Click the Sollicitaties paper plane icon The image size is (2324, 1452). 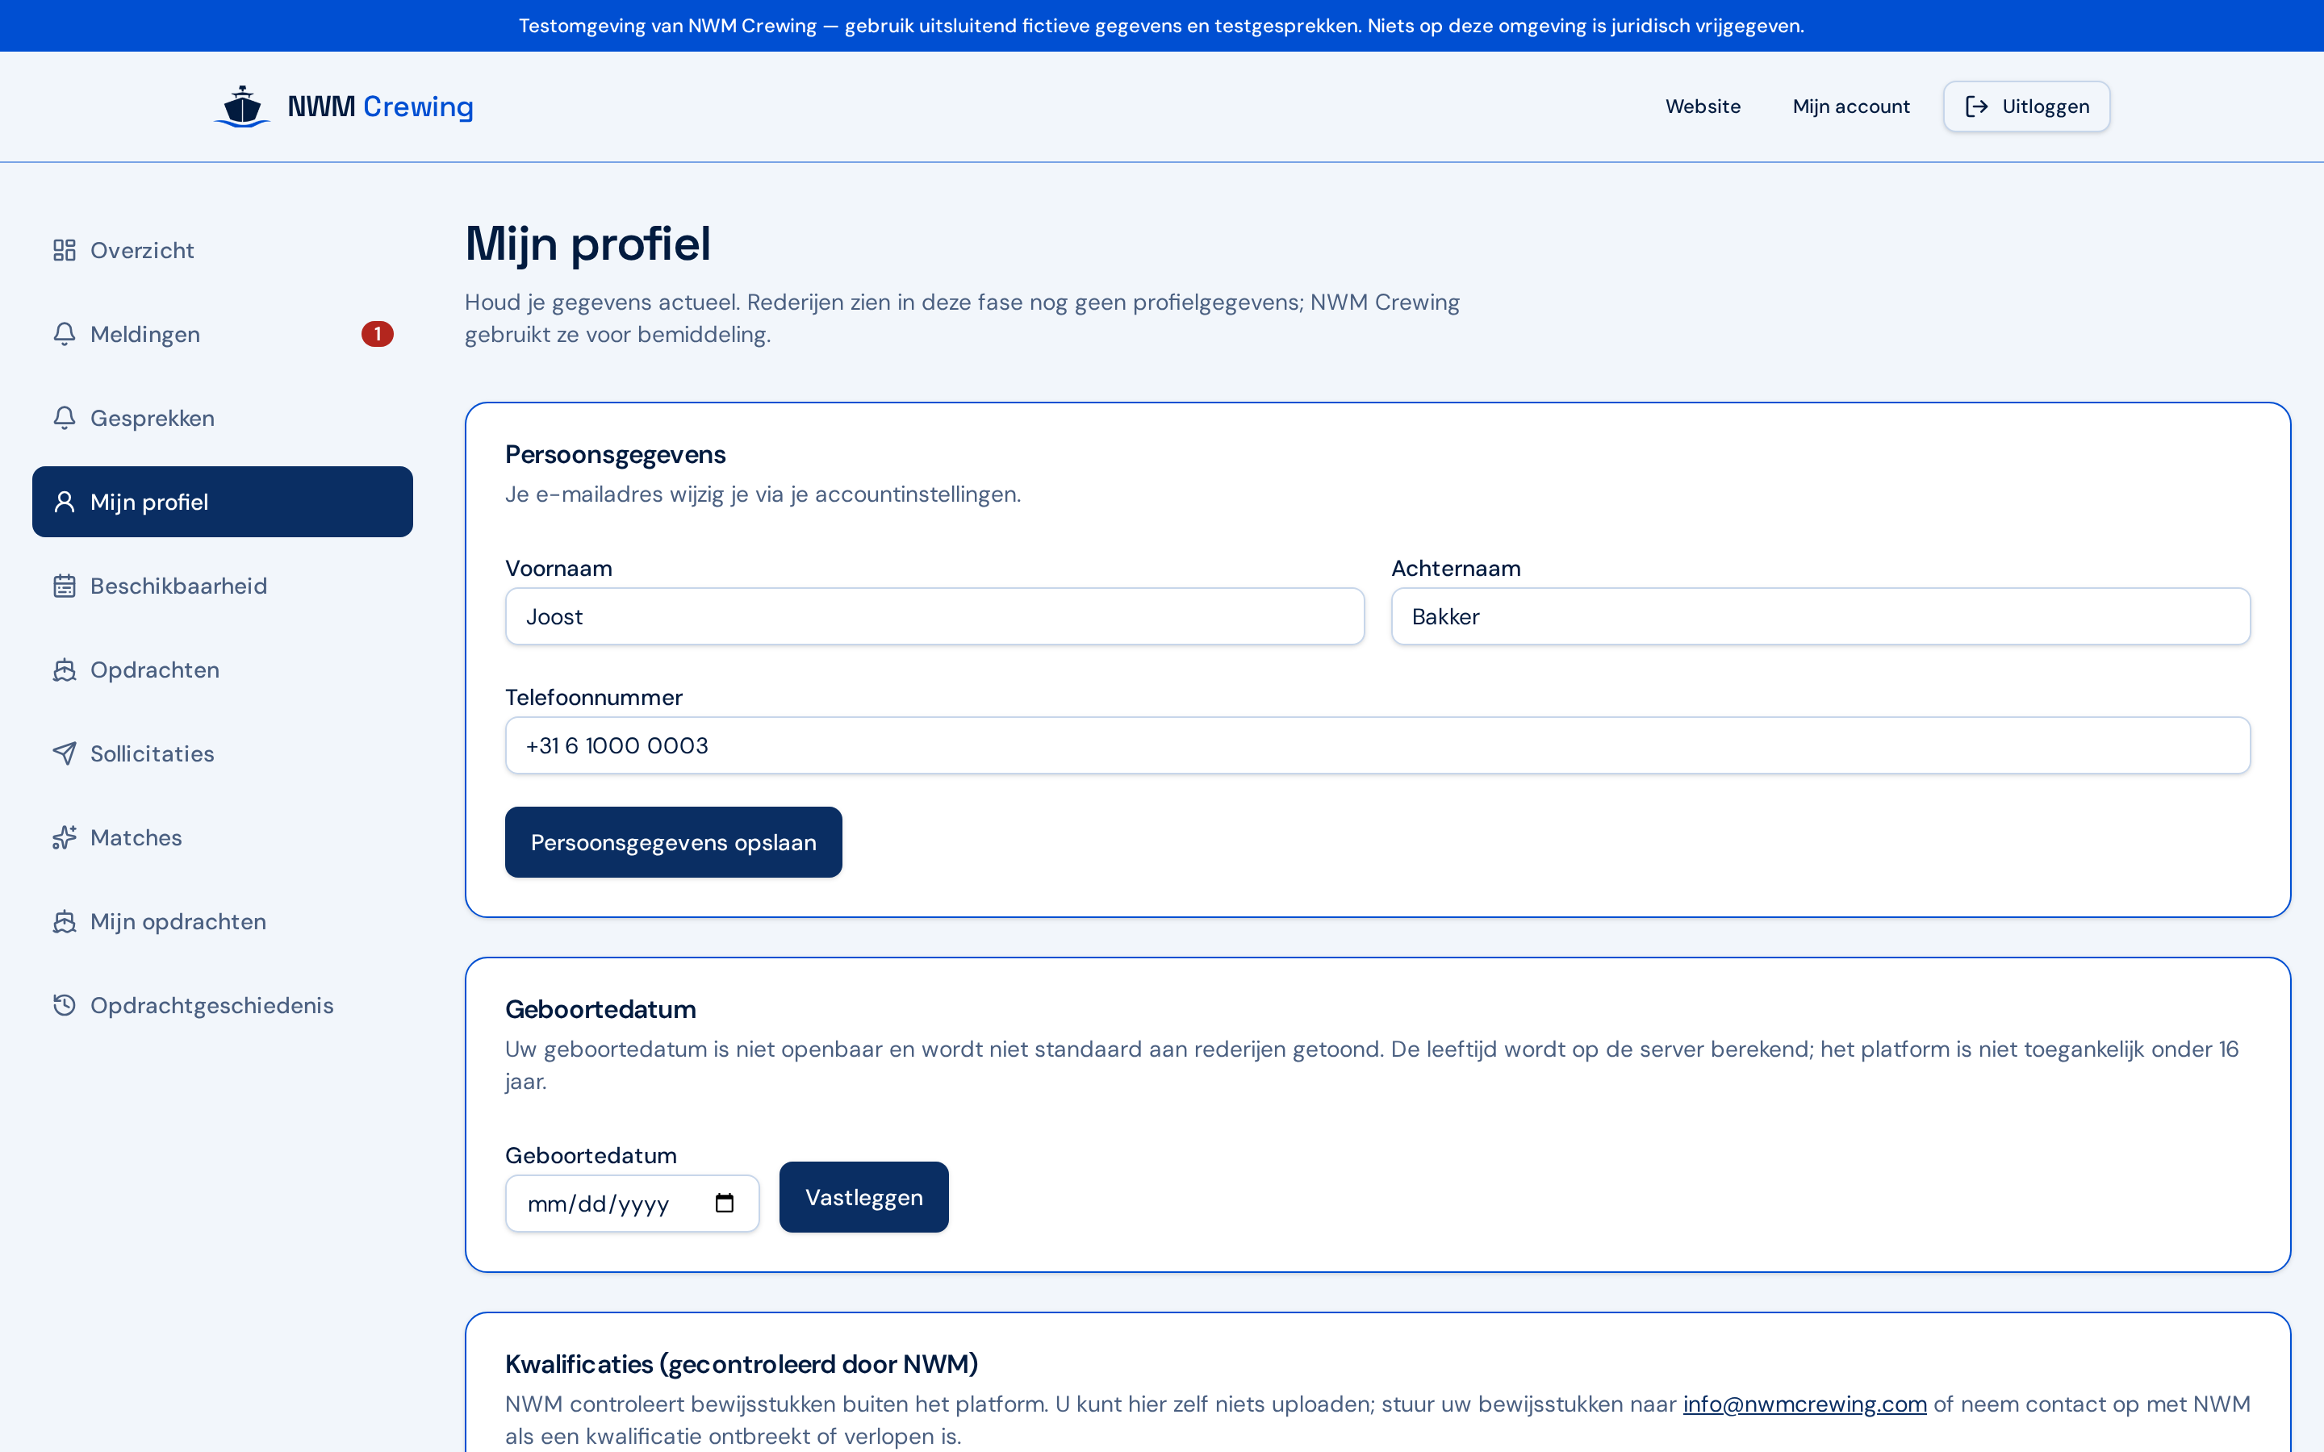click(x=65, y=754)
